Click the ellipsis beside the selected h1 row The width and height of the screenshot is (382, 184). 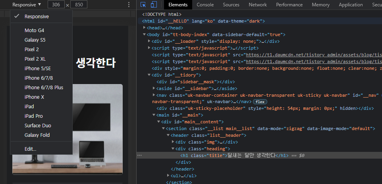tap(139, 155)
